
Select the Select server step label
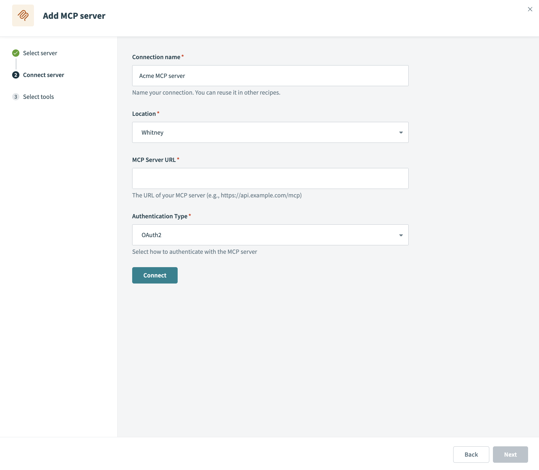(40, 53)
